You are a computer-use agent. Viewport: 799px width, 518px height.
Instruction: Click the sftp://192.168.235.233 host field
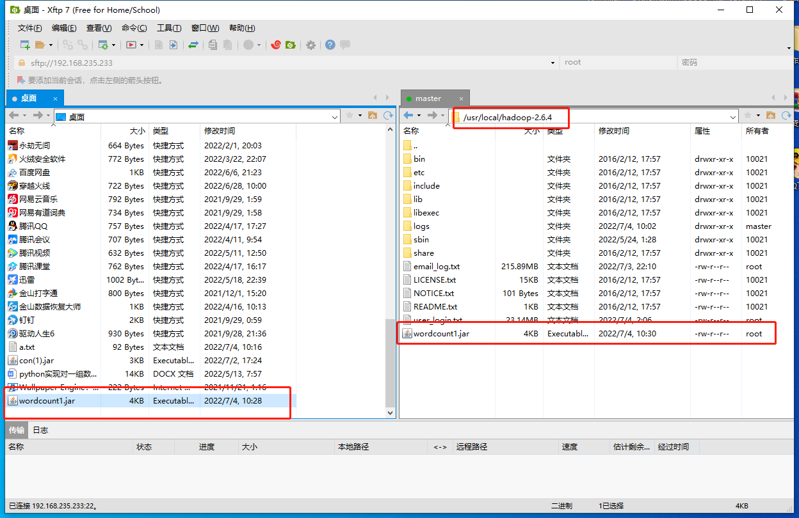pyautogui.click(x=286, y=63)
